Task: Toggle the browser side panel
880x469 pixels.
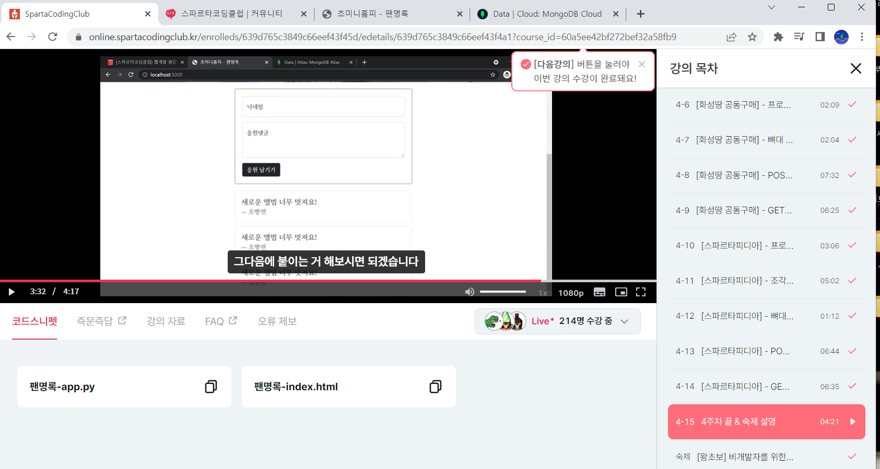Action: click(820, 37)
